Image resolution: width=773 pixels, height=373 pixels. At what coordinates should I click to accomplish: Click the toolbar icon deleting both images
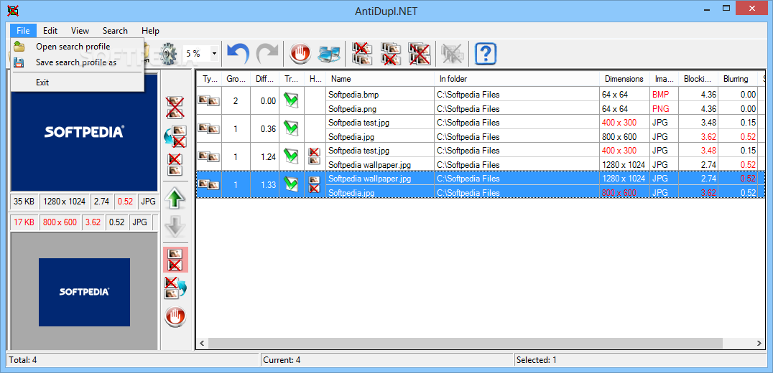[420, 53]
